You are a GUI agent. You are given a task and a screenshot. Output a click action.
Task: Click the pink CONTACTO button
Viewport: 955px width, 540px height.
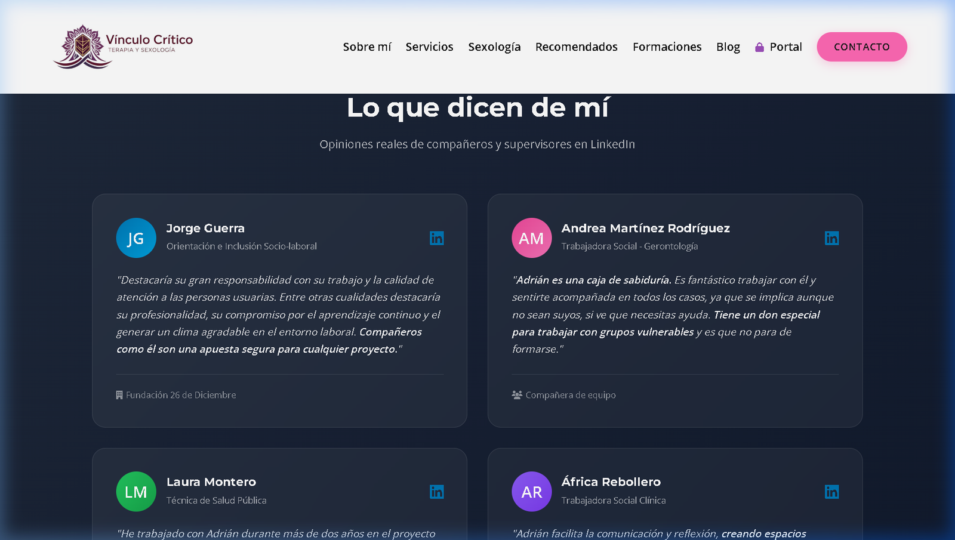tap(862, 47)
